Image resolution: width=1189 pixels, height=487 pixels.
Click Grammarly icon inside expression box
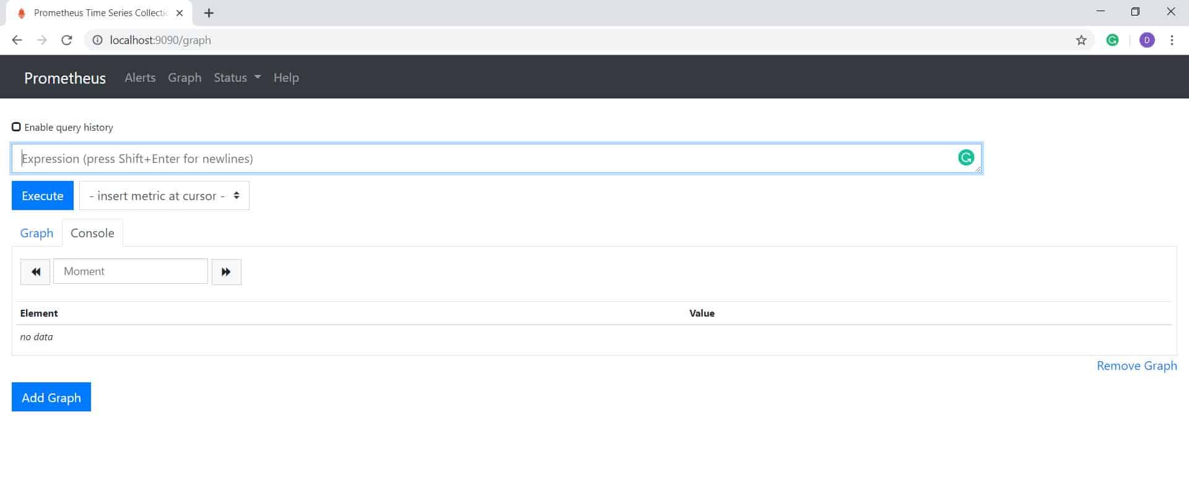(x=966, y=158)
